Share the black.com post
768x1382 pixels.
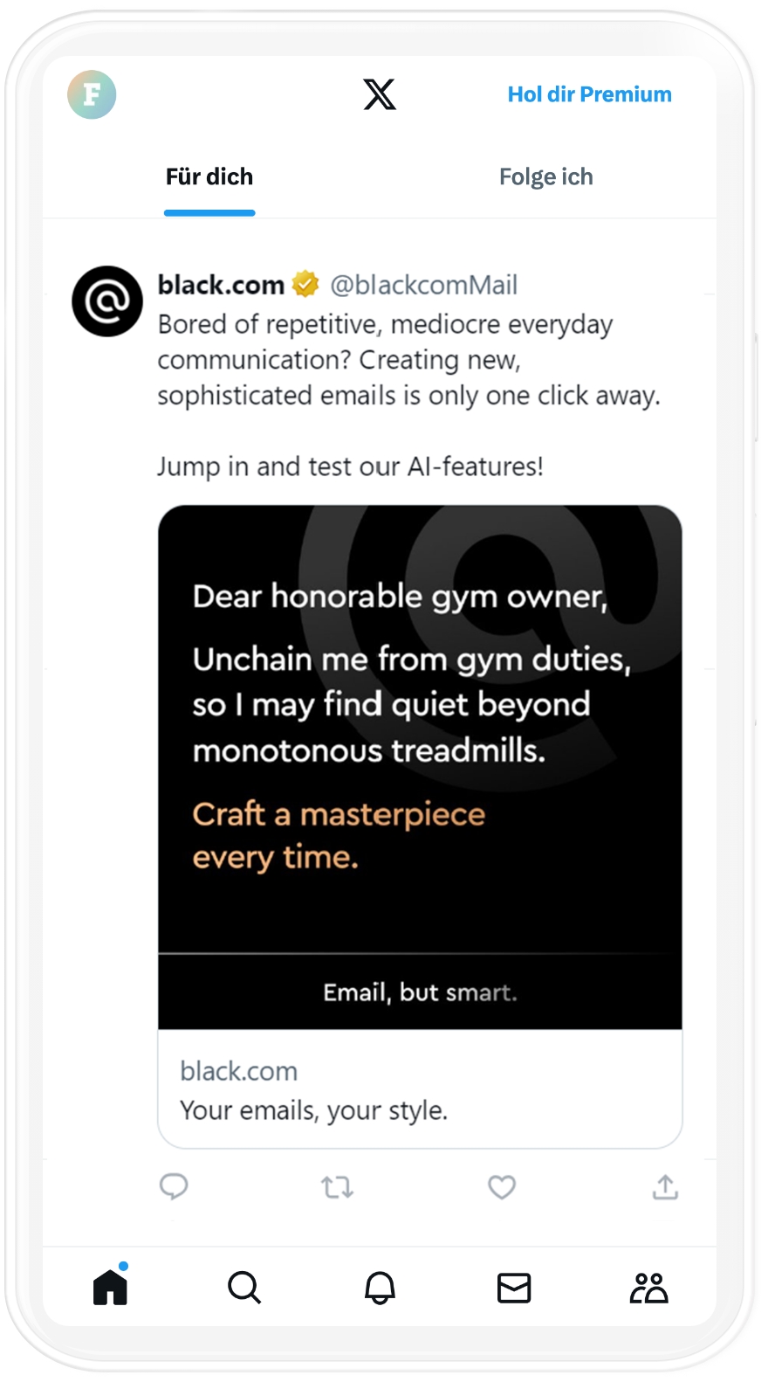coord(665,1187)
